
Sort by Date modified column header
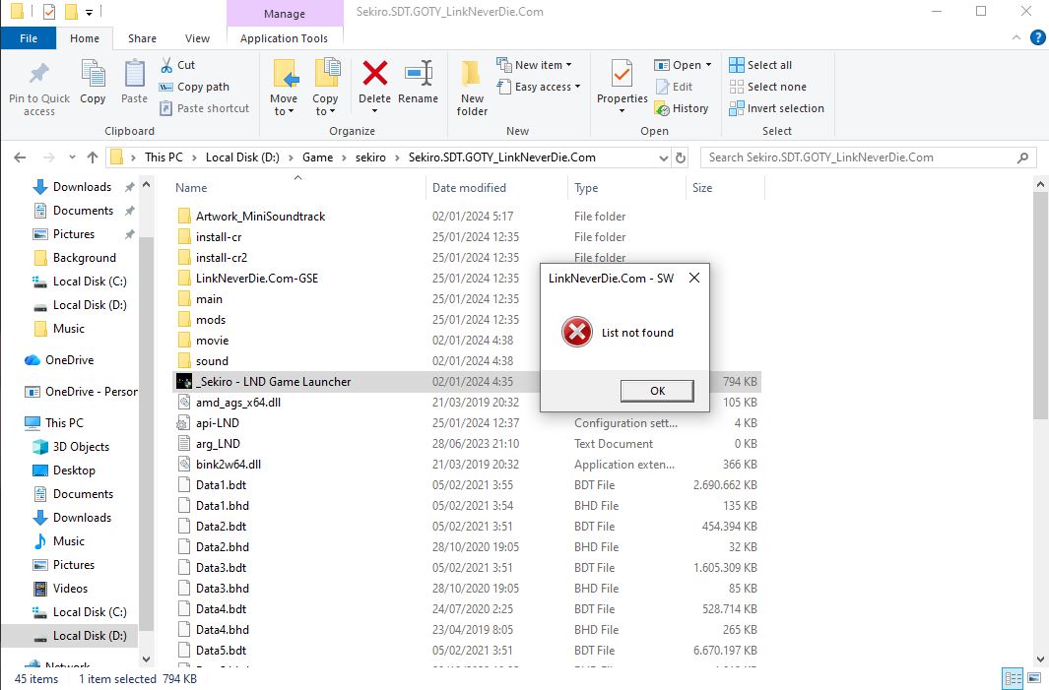tap(469, 188)
